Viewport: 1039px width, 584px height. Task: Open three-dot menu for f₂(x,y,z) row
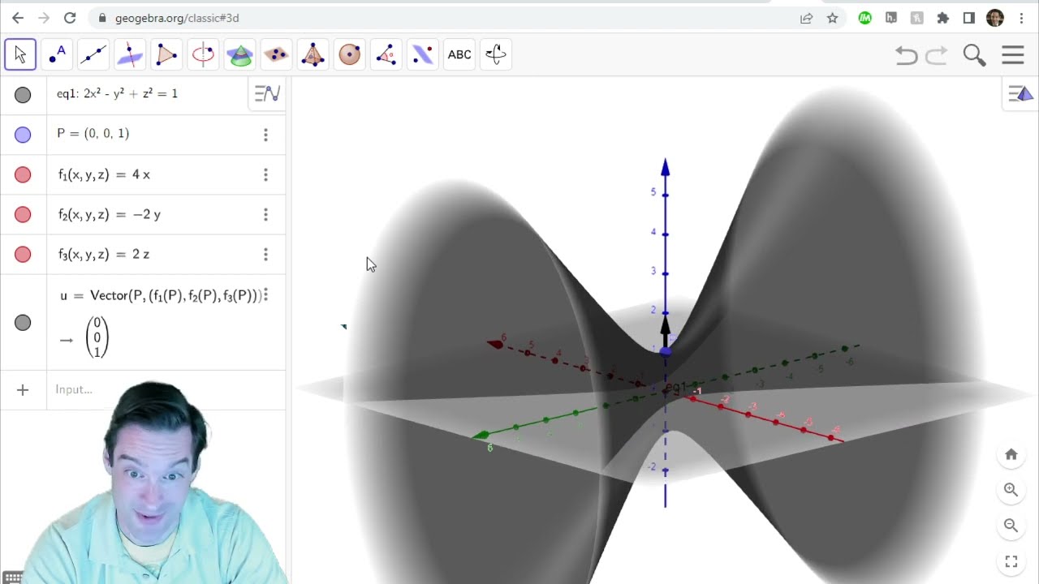[x=265, y=215]
